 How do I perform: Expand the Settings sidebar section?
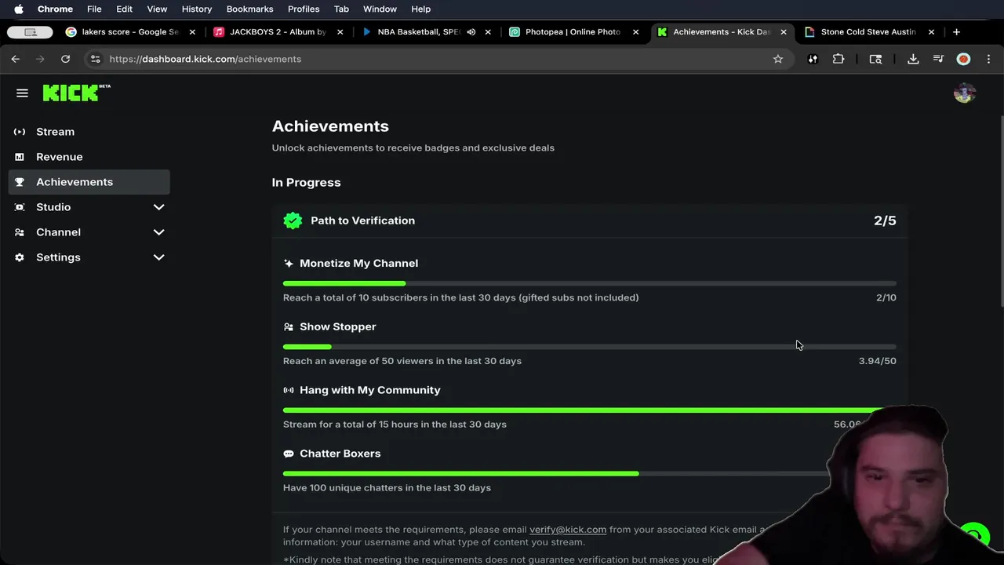[x=158, y=257]
